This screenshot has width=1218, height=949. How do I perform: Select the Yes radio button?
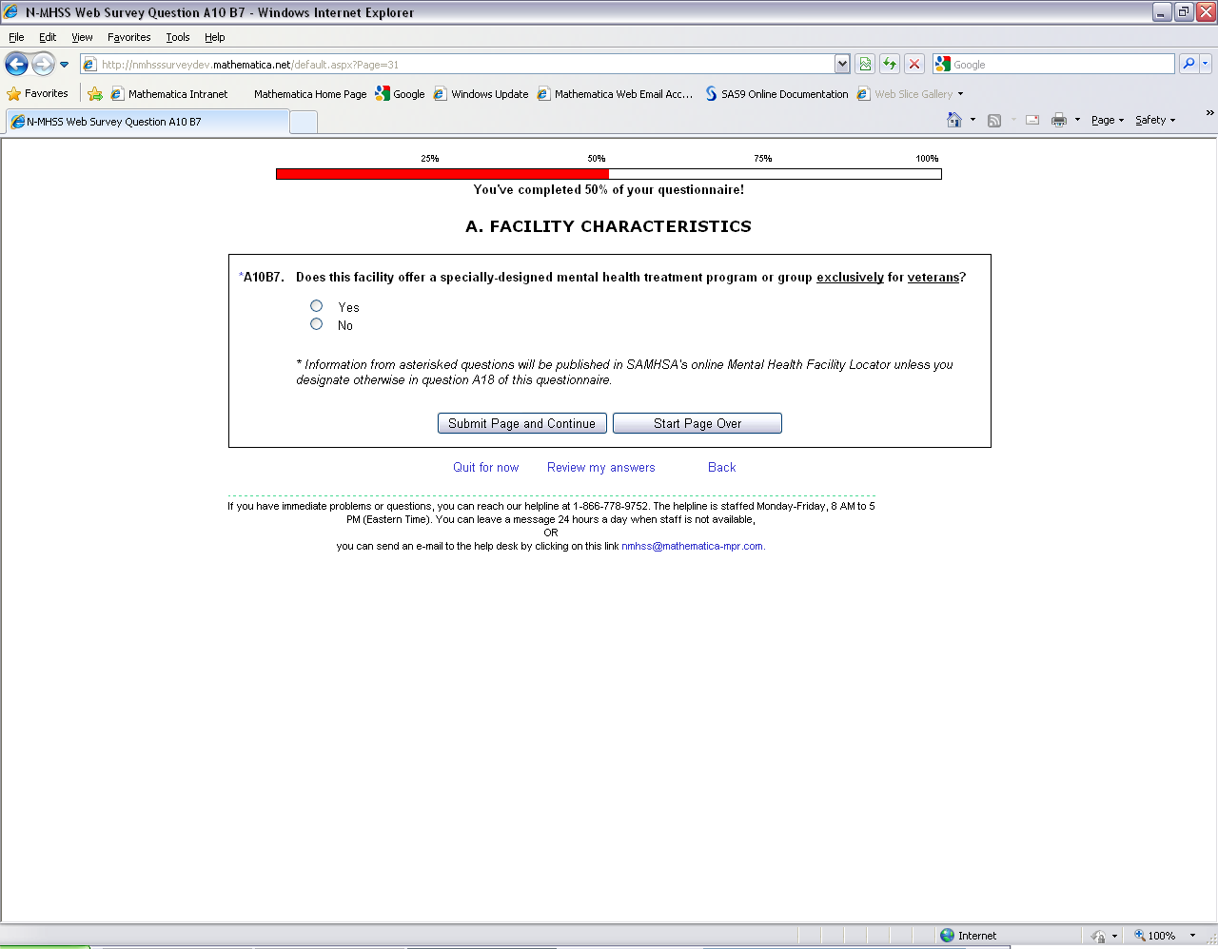coord(316,306)
